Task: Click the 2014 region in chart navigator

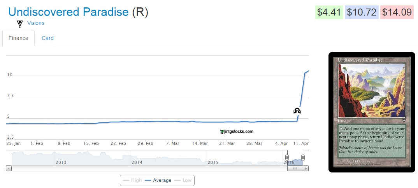Action: 137,162
